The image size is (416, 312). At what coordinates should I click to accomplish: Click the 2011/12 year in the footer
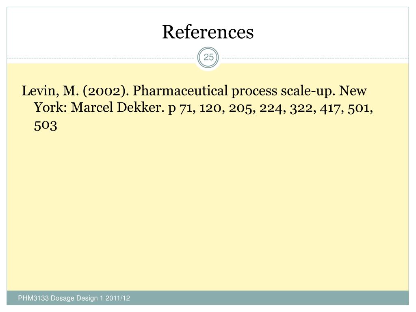point(118,298)
